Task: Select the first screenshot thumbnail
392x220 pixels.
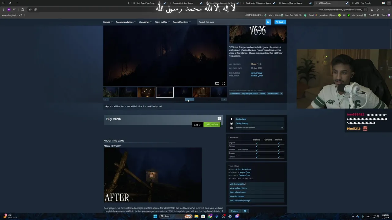Action: click(111, 92)
